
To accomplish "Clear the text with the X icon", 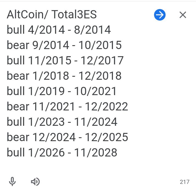I will (183, 15).
